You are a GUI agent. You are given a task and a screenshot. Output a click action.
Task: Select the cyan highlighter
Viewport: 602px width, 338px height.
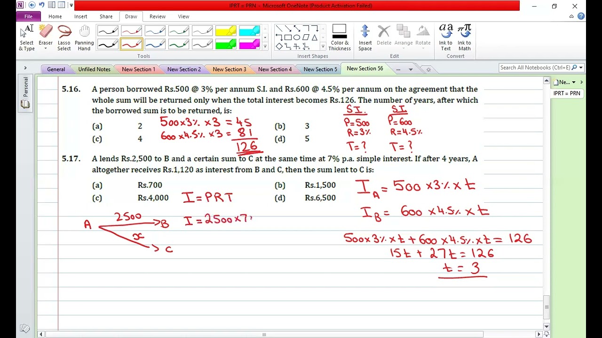(x=249, y=31)
